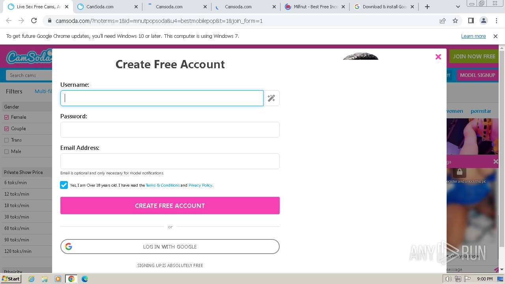Image resolution: width=505 pixels, height=284 pixels.
Task: Select the 60 toks/min price filter
Action: [x=17, y=228]
